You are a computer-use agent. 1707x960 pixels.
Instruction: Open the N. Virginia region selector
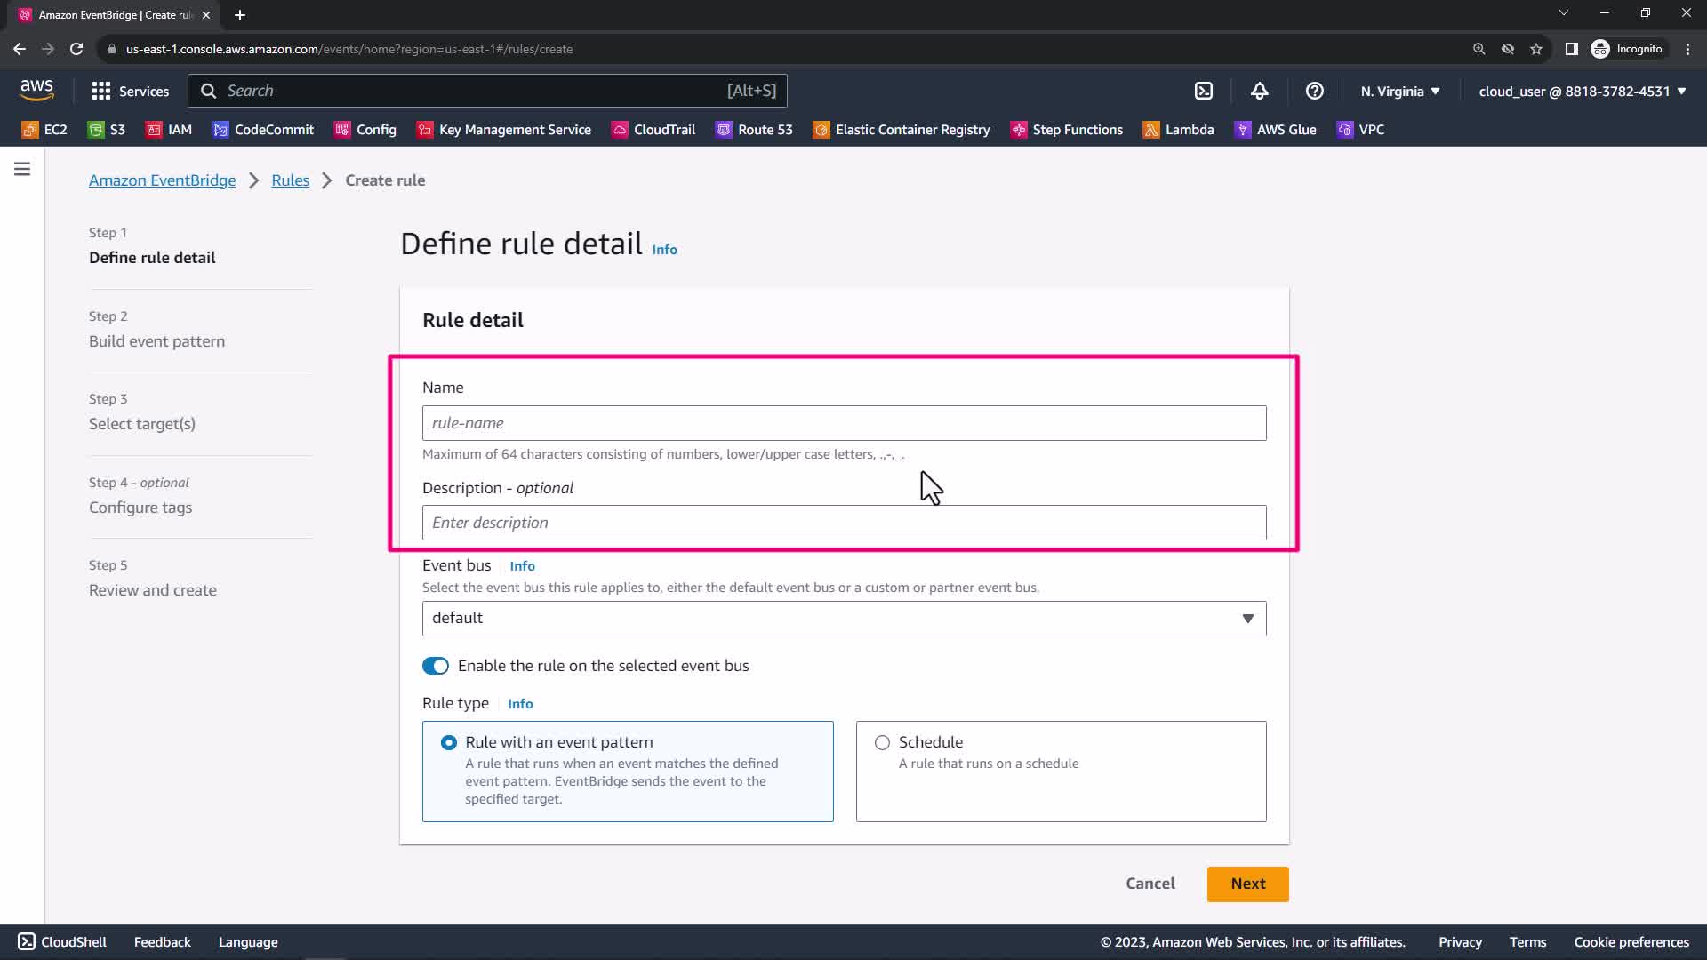click(x=1399, y=91)
